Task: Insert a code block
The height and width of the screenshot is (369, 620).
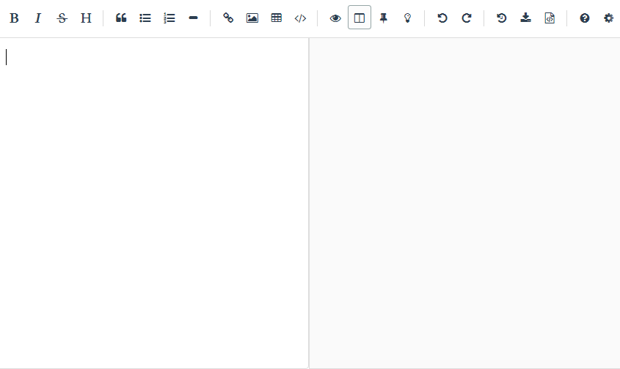Action: pyautogui.click(x=300, y=18)
